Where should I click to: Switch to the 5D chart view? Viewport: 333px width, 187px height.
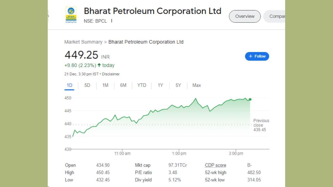[x=87, y=85]
